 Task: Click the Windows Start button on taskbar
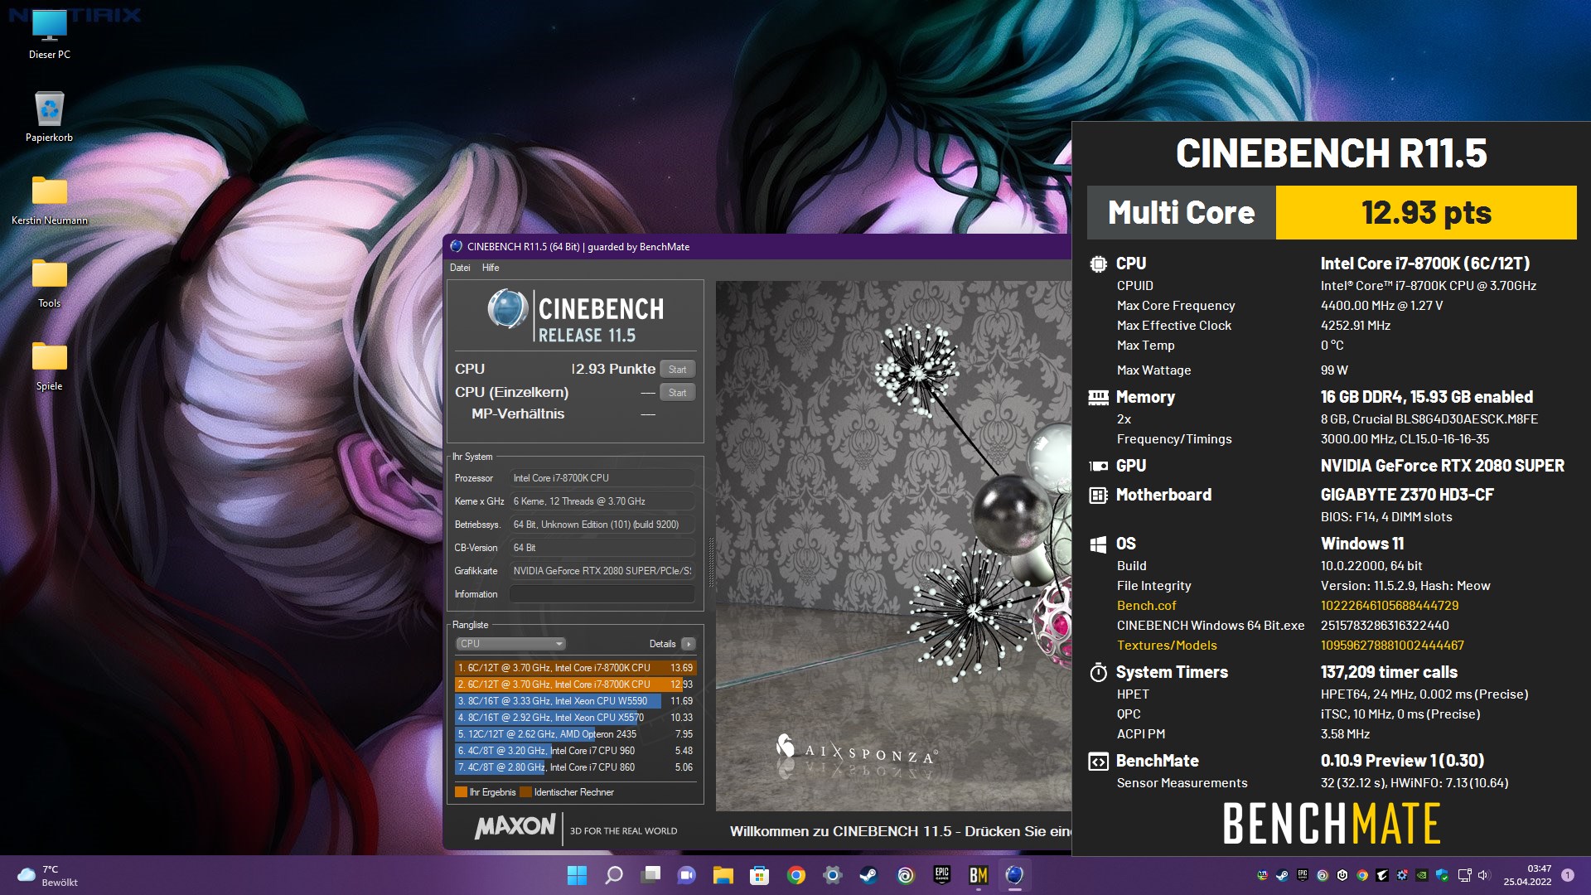pos(577,875)
